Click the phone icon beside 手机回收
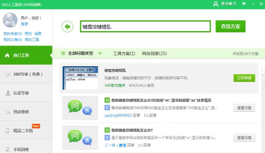The height and width of the screenshot is (153, 265). [x=8, y=149]
